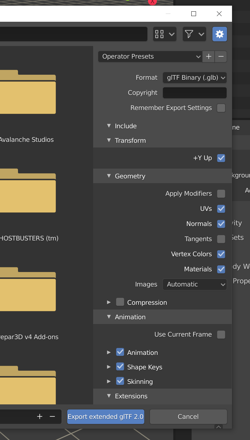250x440 pixels.
Task: Remove current preset with minus icon
Action: [x=221, y=56]
